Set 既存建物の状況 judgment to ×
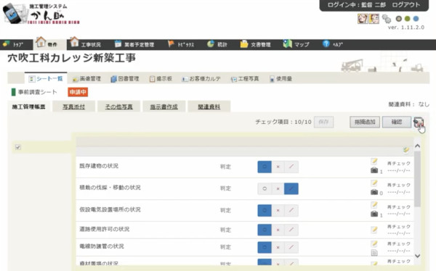This screenshot has height=271, width=436. [x=278, y=167]
